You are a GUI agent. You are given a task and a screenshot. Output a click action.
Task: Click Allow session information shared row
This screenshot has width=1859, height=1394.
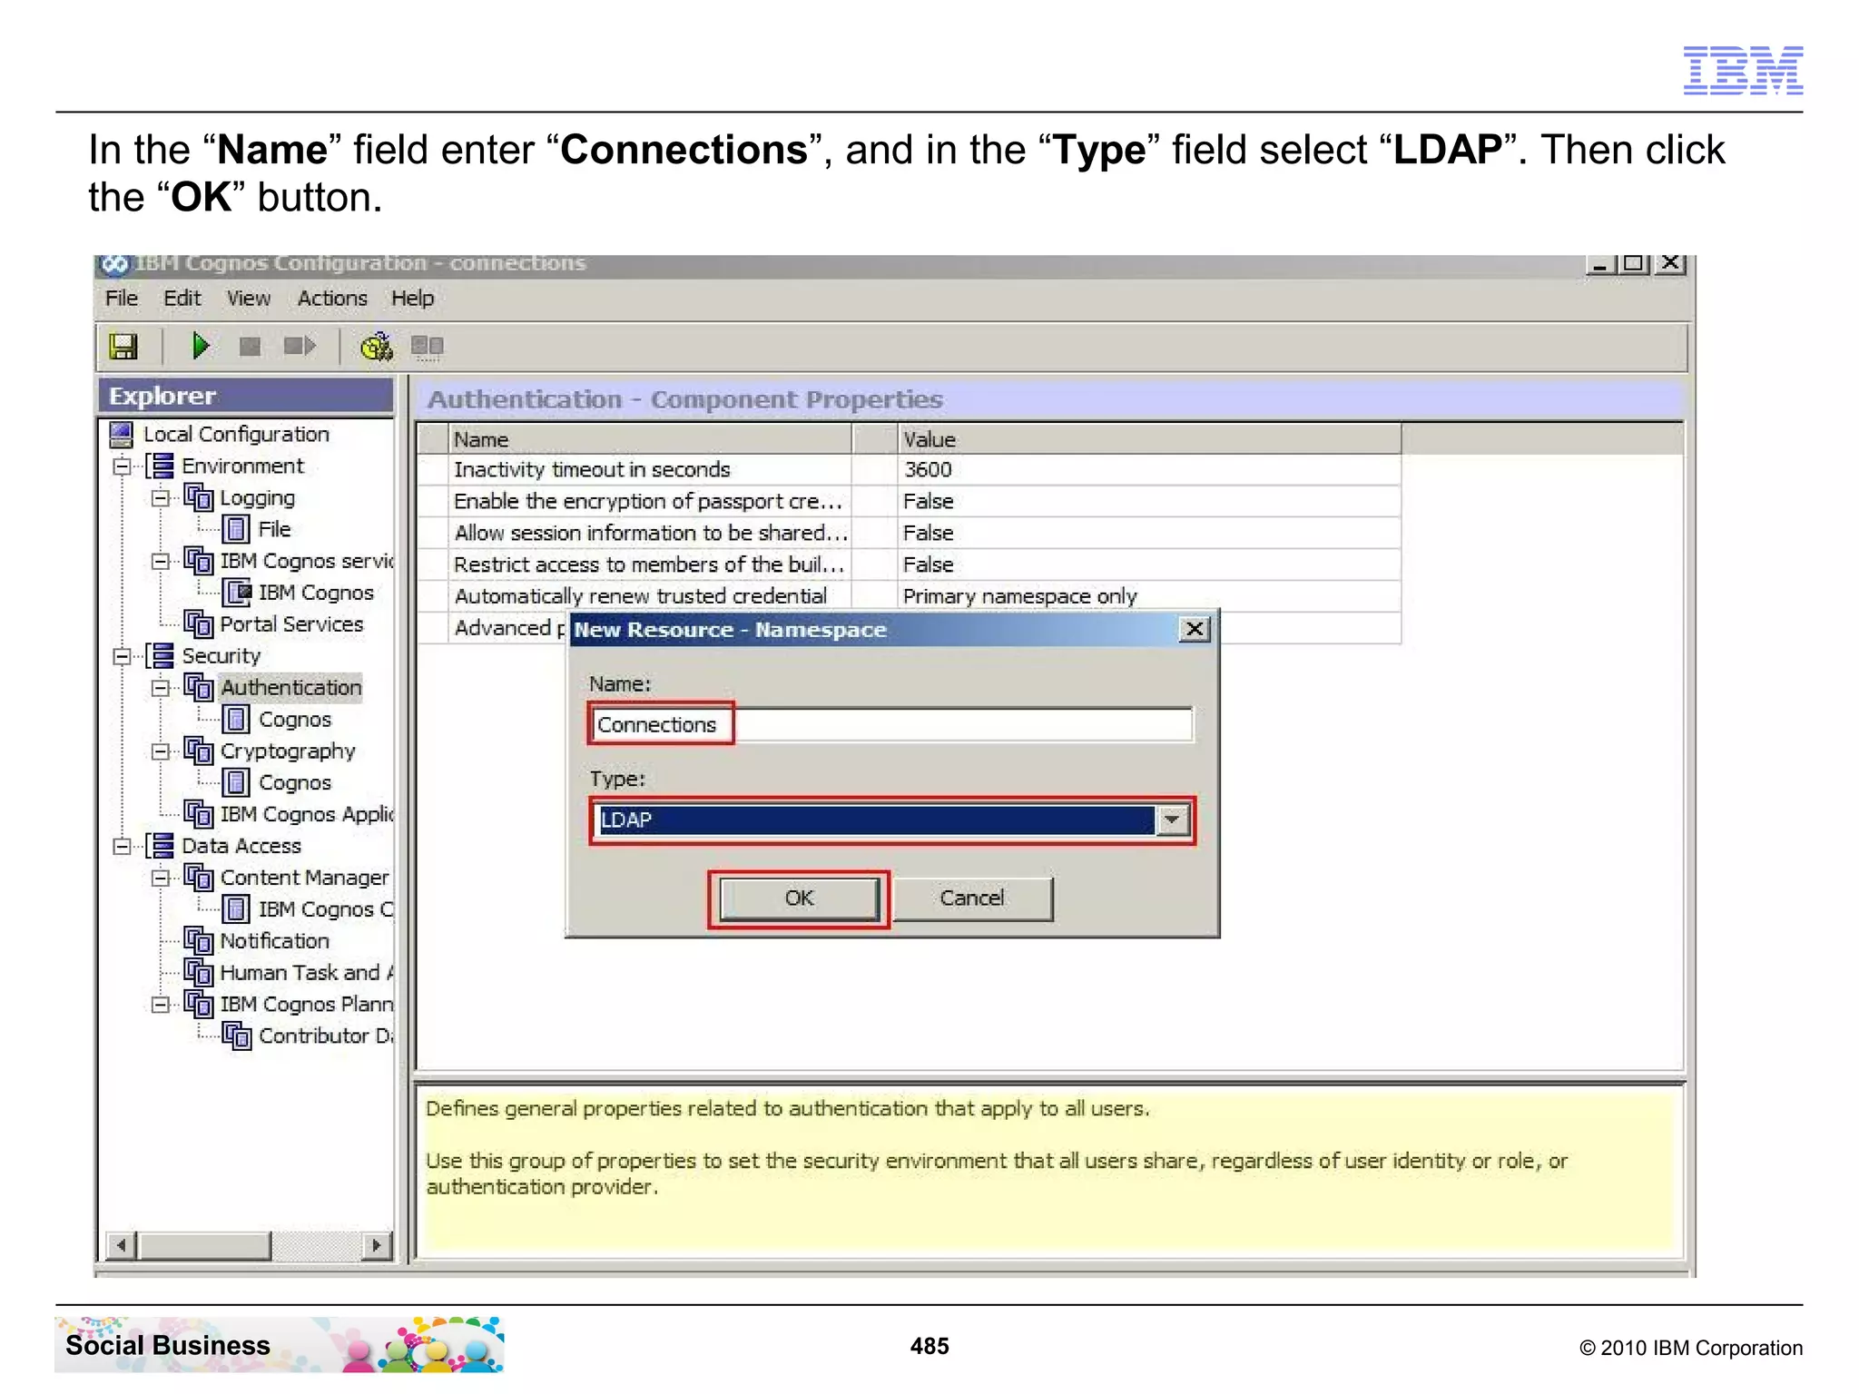[x=909, y=534]
